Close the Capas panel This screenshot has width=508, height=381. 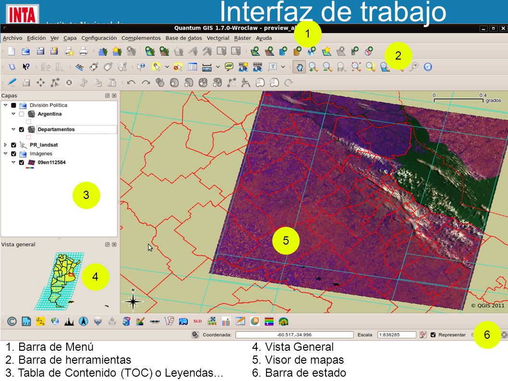pyautogui.click(x=114, y=96)
